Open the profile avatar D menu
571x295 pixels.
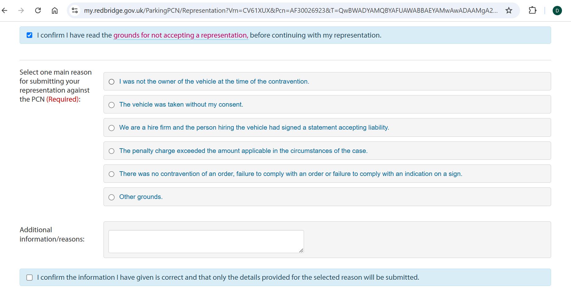point(557,11)
